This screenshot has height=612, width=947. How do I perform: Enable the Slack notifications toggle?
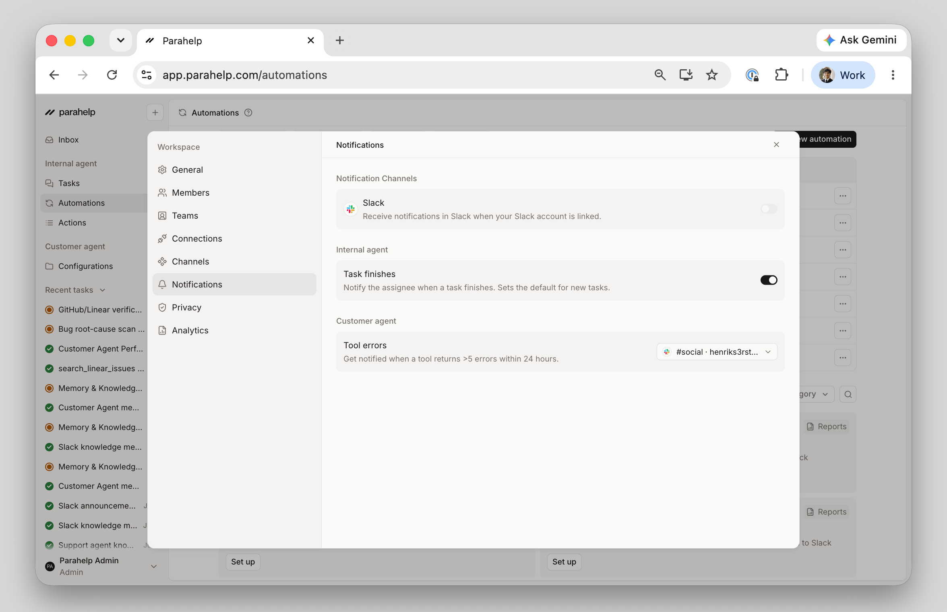click(769, 209)
